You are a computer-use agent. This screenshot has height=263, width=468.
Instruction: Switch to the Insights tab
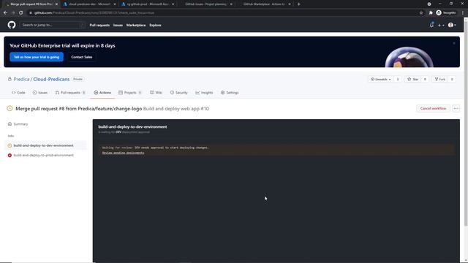(204, 93)
